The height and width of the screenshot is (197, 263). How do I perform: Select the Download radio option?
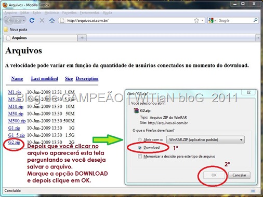point(140,148)
